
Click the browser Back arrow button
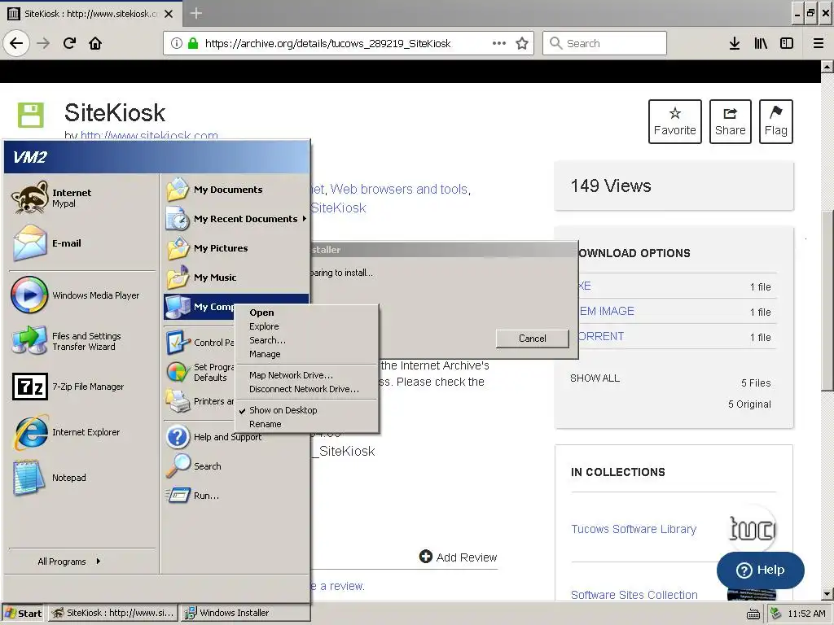[16, 43]
